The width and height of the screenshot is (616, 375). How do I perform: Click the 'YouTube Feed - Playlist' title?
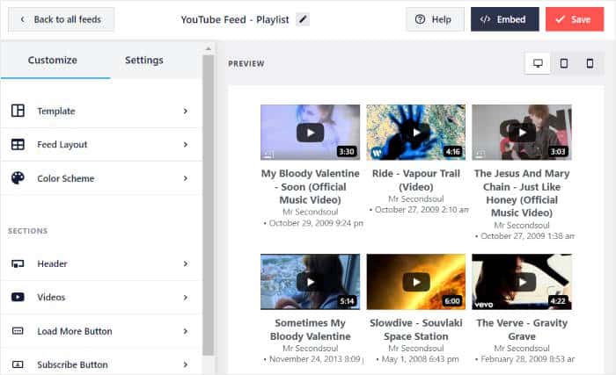235,19
